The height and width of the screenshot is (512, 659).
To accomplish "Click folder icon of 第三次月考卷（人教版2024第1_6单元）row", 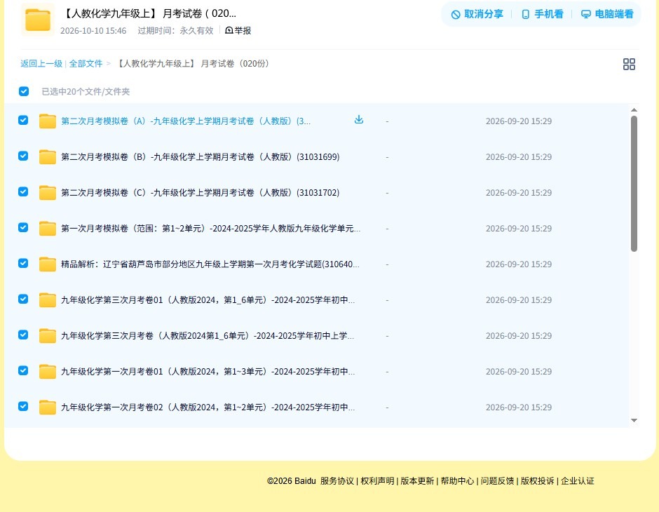I will pos(48,335).
